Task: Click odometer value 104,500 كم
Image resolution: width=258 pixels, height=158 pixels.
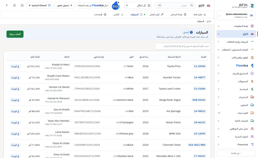Action: pos(34,134)
